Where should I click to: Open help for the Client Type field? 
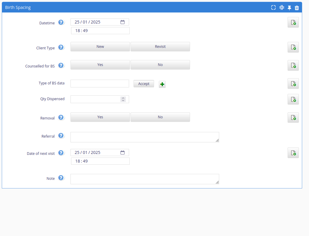pyautogui.click(x=61, y=47)
